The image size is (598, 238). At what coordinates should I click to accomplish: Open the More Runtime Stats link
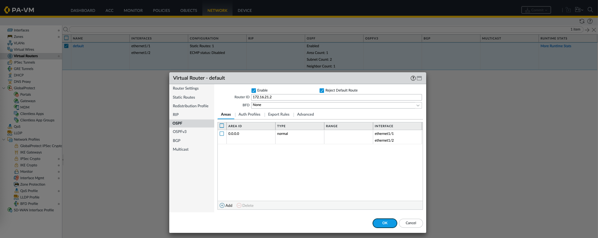[x=556, y=46]
